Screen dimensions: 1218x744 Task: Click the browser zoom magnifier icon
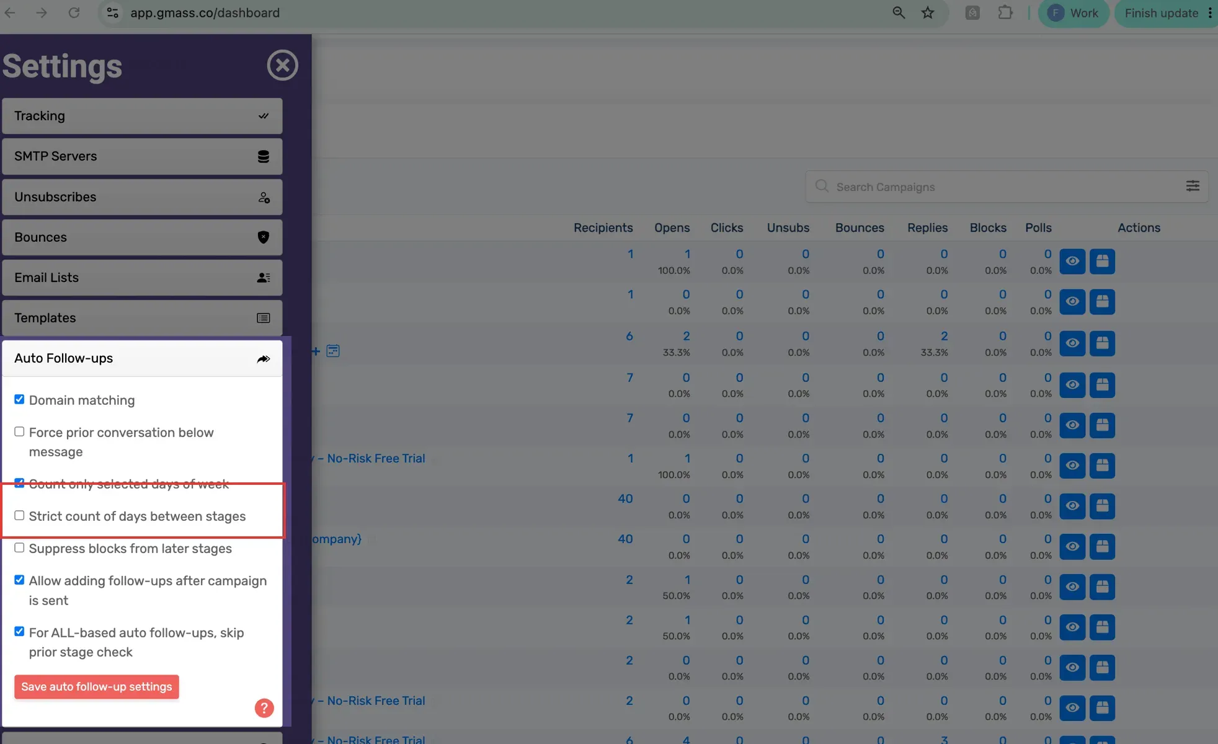898,12
